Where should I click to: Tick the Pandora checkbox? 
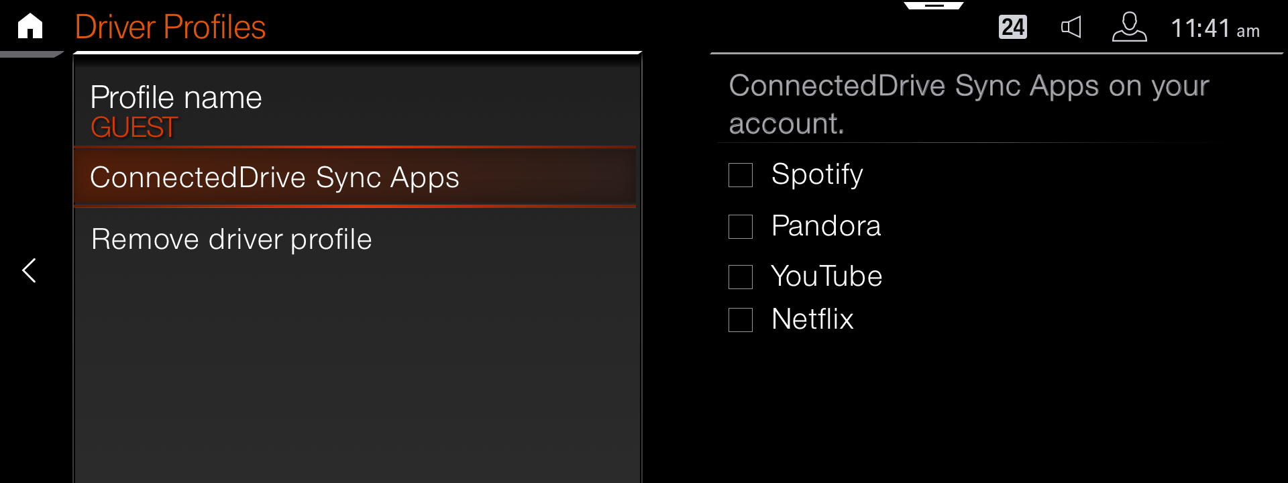coord(741,227)
